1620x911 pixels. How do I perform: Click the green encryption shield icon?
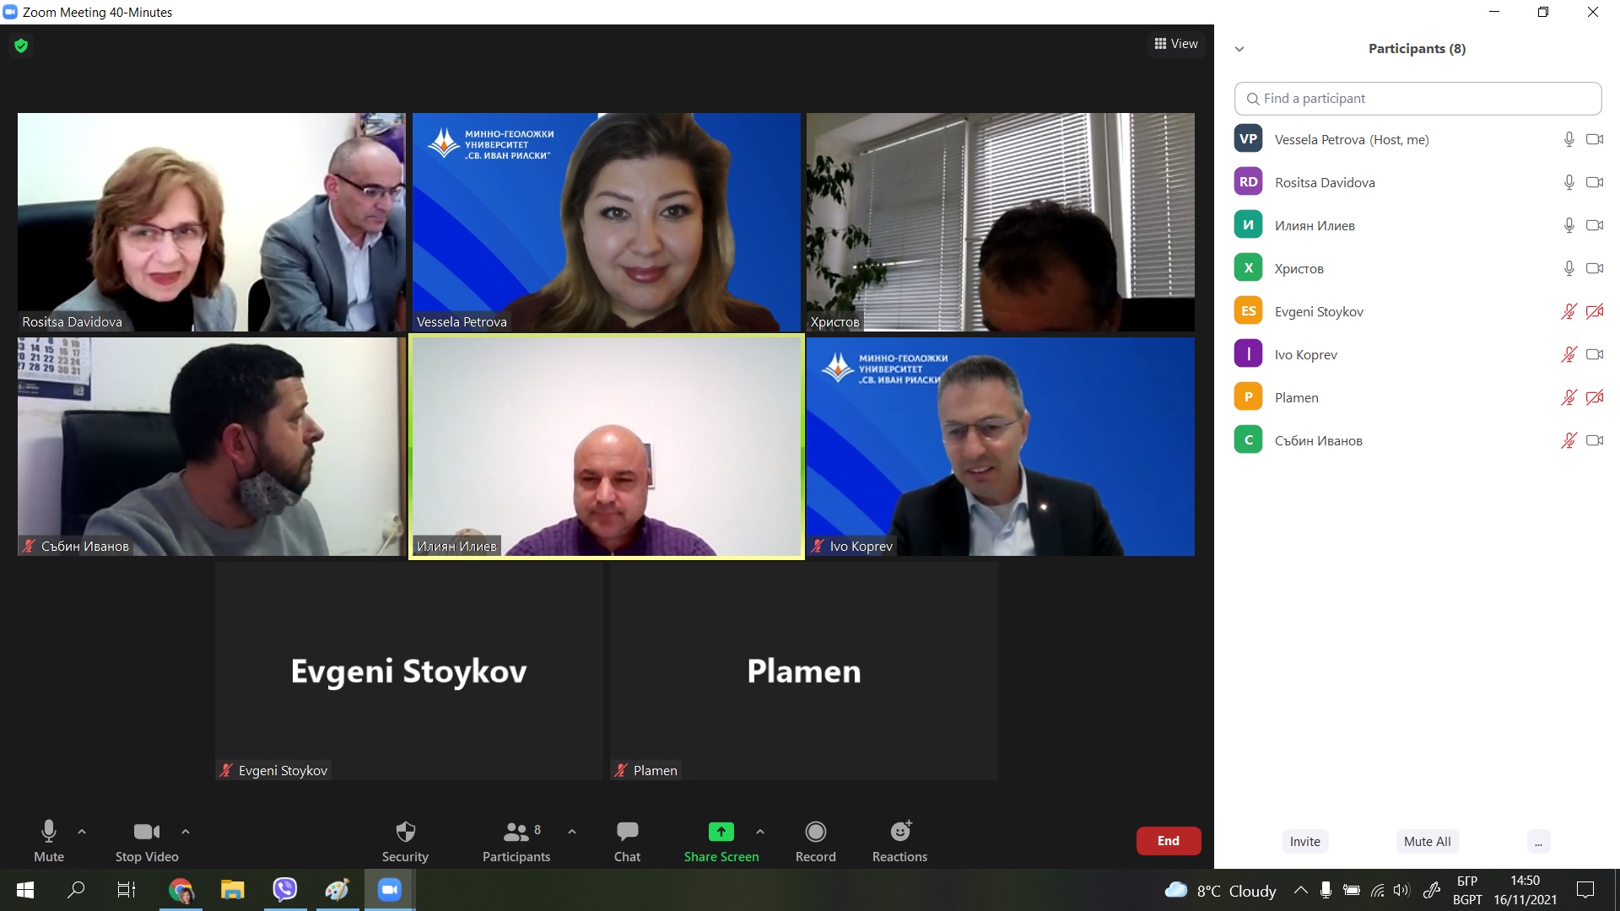pyautogui.click(x=21, y=46)
